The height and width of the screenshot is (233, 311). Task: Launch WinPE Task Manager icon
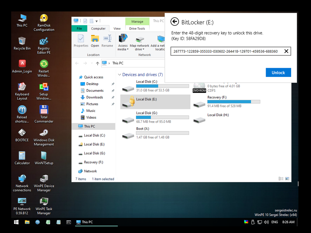44,206
